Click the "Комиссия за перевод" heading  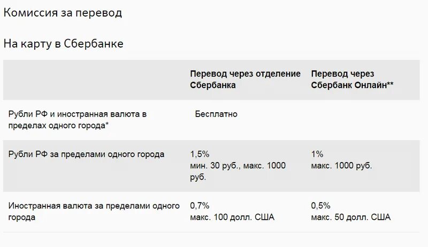pyautogui.click(x=63, y=13)
